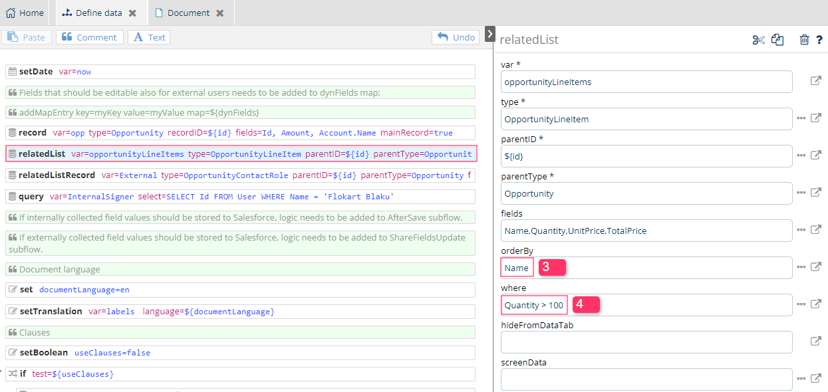
Task: Click the three-dots icon beside type field
Action: coord(801,118)
